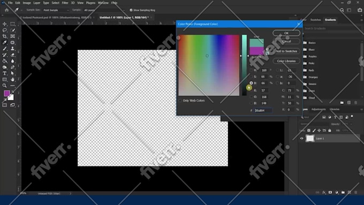Toggle visibility of Layer 1

[301, 139]
